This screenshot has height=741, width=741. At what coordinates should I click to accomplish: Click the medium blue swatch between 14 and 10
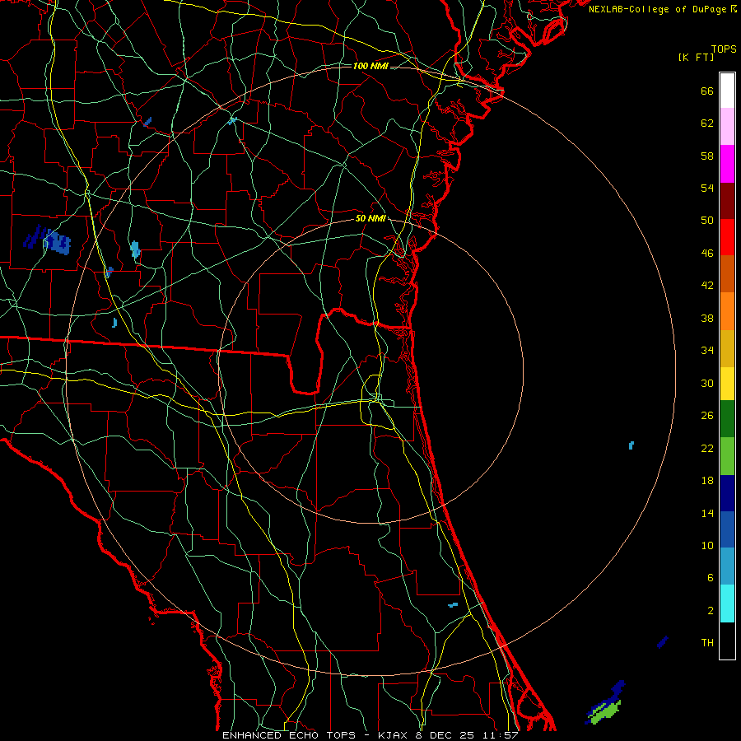pos(727,529)
